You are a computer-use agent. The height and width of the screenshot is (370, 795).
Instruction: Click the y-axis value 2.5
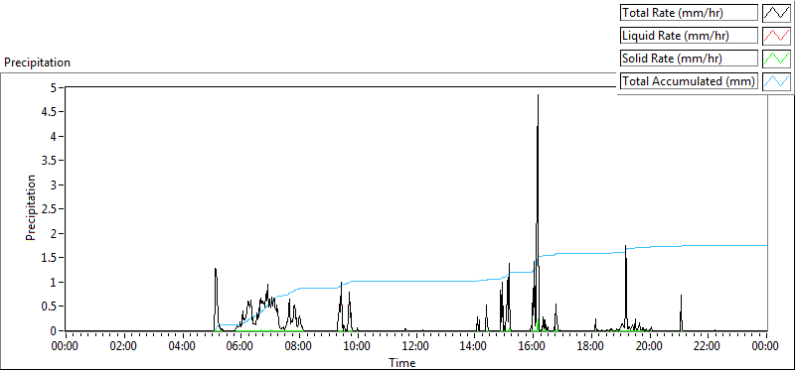click(50, 209)
